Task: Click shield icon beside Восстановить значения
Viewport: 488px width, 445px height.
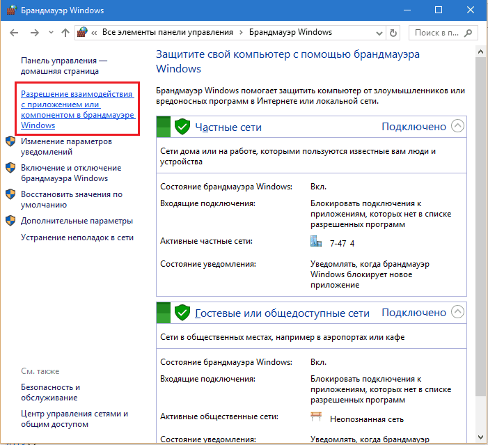Action: (10, 194)
